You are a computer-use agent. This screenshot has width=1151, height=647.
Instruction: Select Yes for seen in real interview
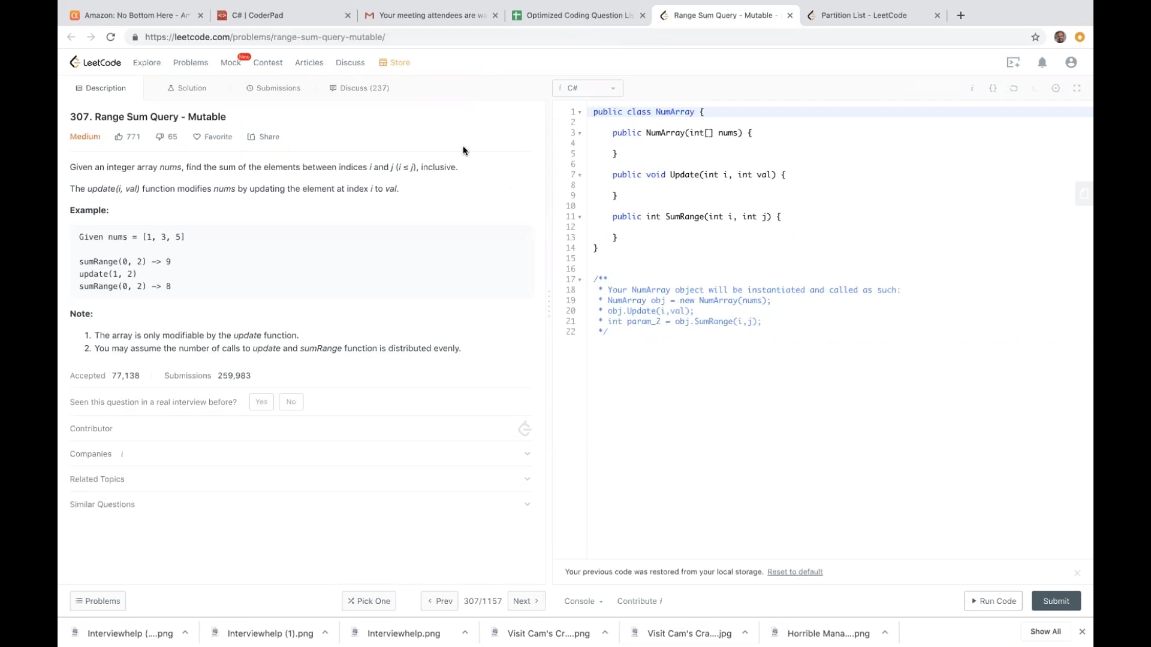pyautogui.click(x=261, y=402)
